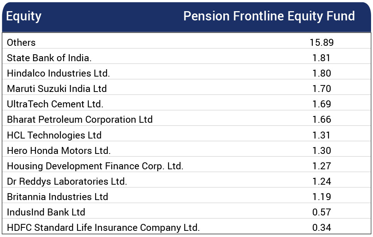Image resolution: width=373 pixels, height=237 pixels.
Task: Click Britannia Industries Ltd entry
Action: (57, 197)
